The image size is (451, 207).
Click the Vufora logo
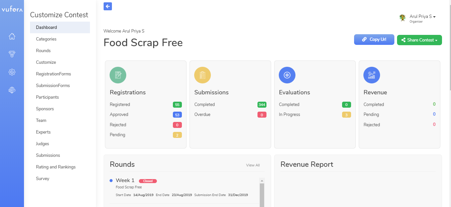click(12, 10)
